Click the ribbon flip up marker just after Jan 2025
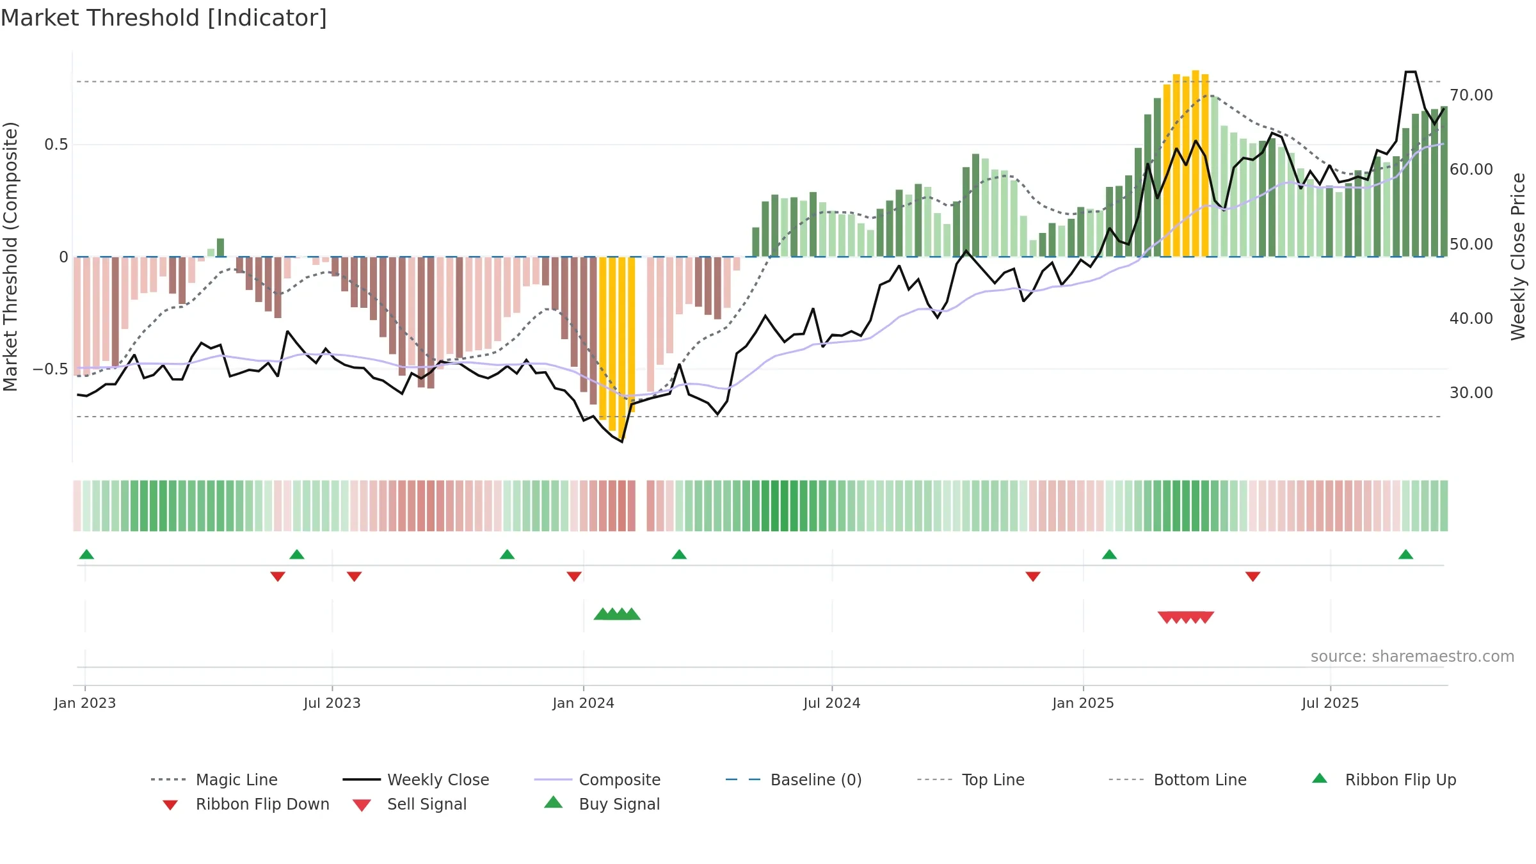 coord(1109,554)
